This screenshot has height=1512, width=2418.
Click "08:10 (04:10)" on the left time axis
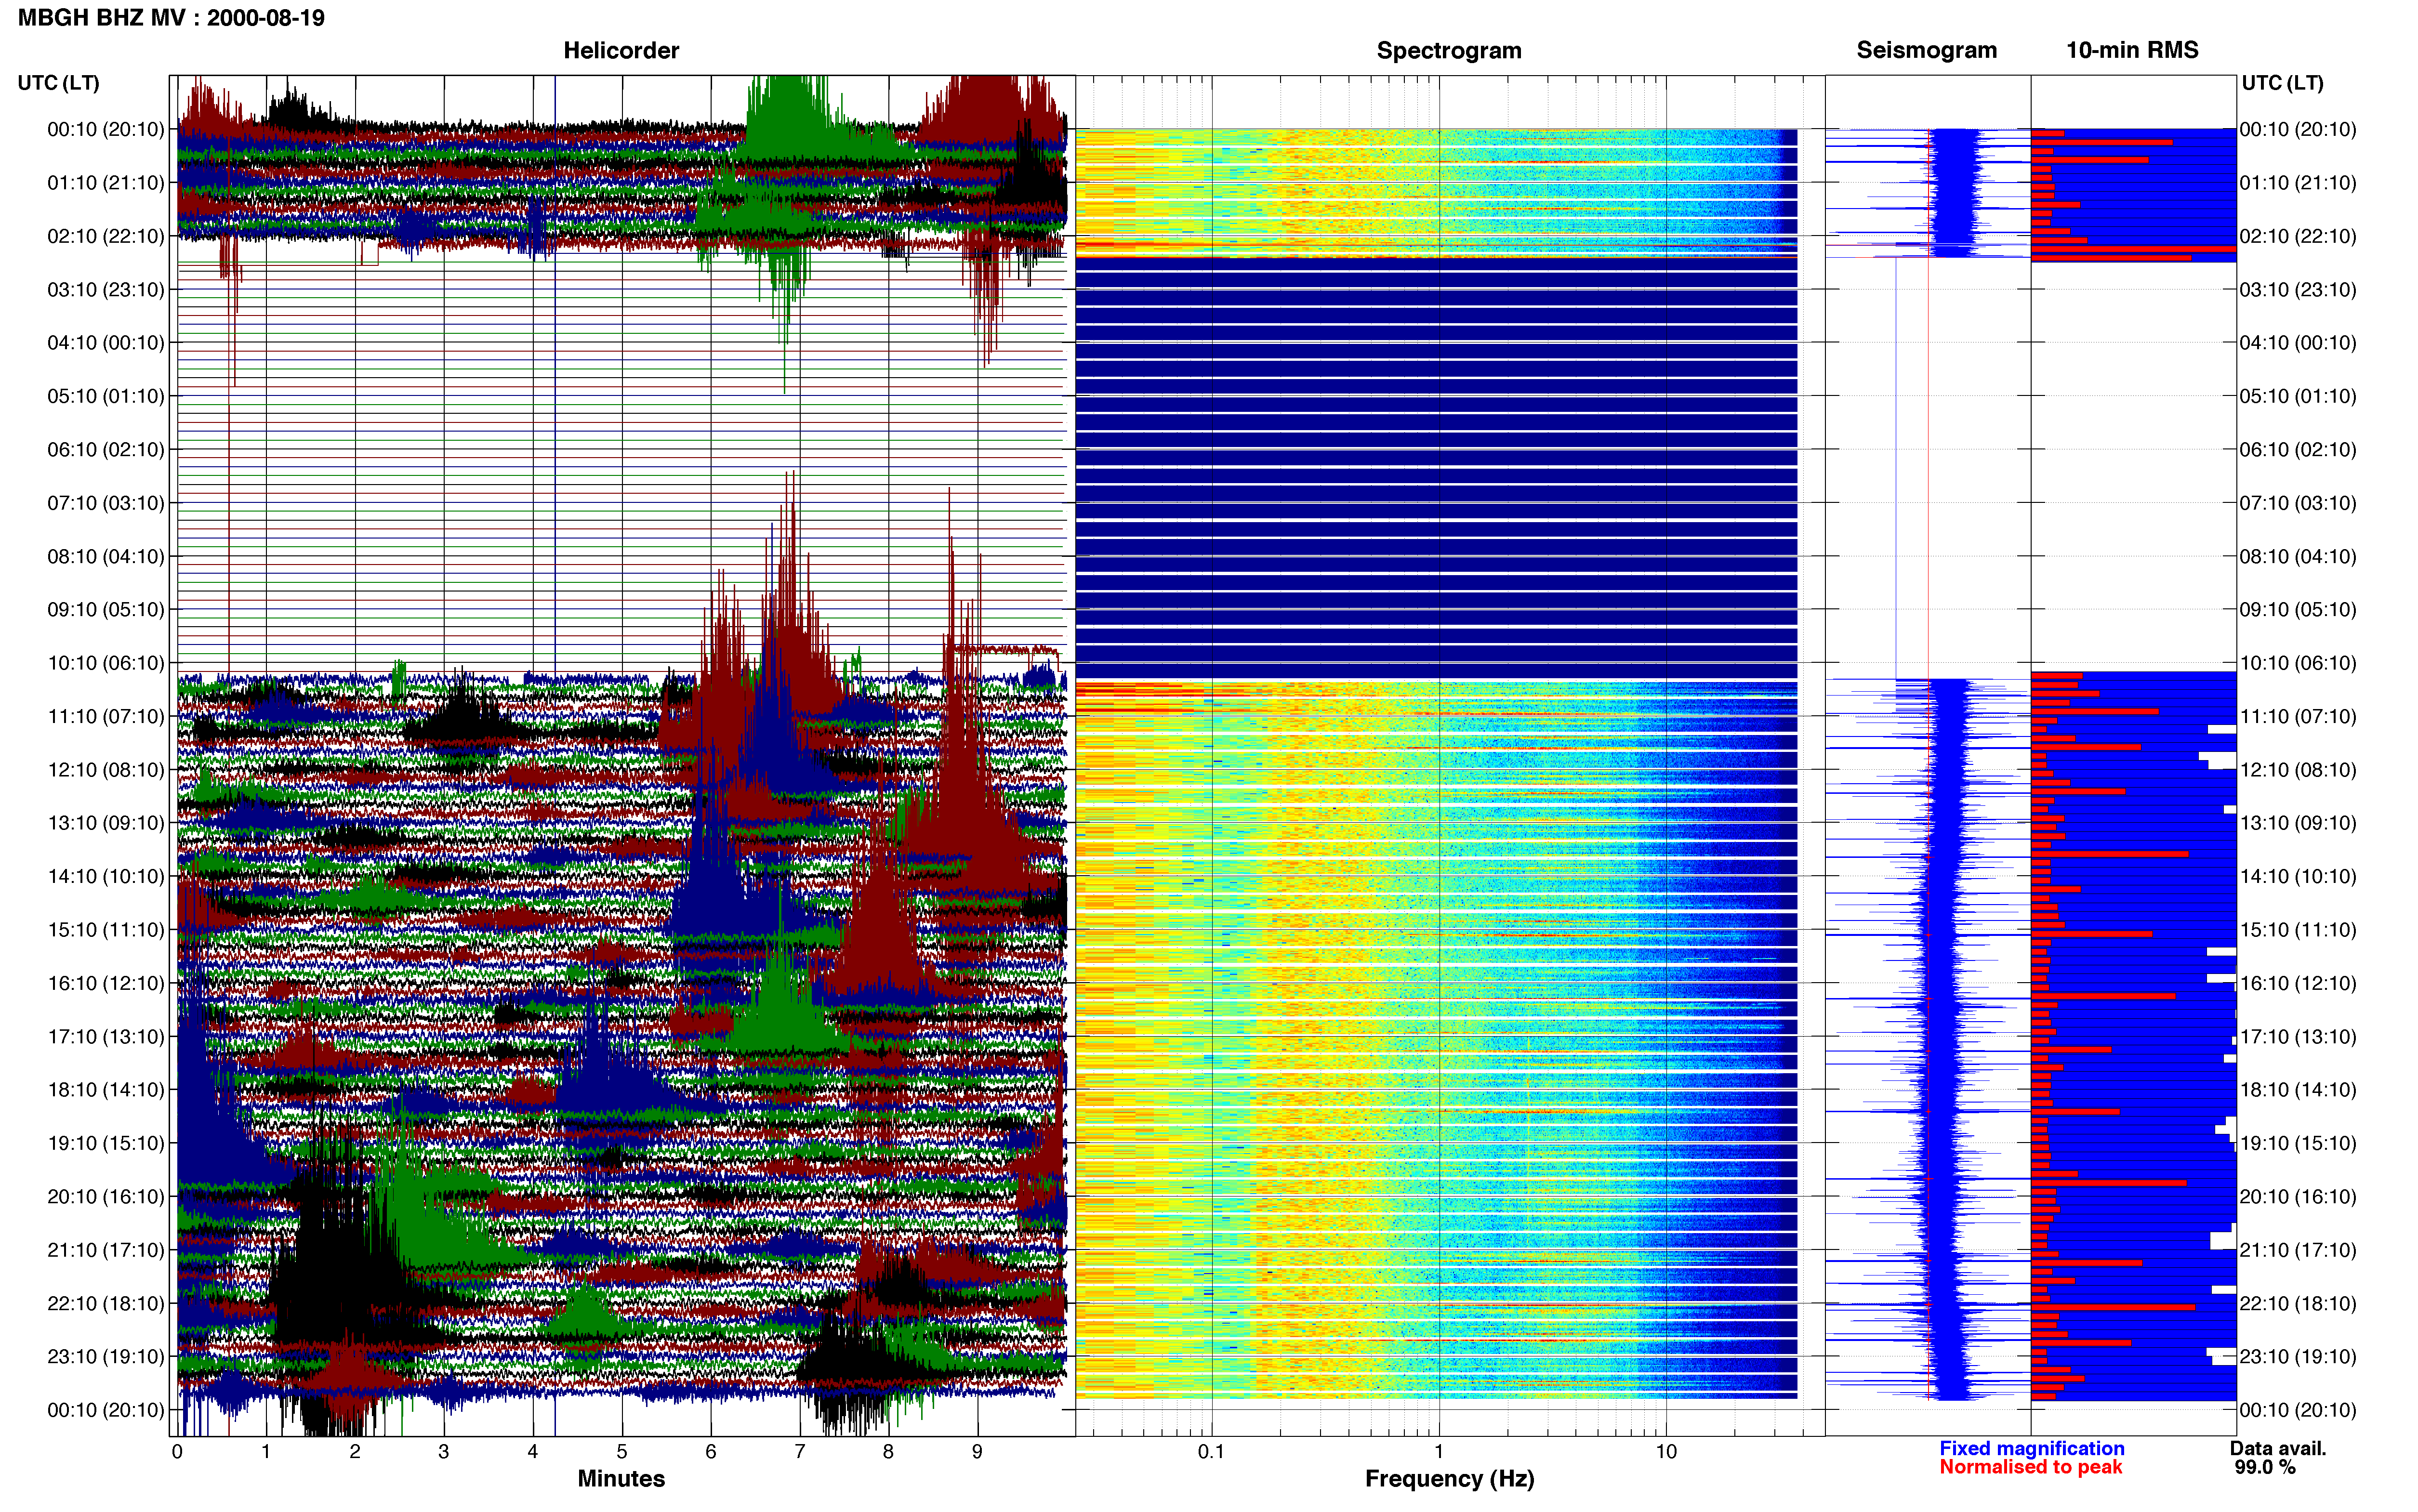(106, 556)
